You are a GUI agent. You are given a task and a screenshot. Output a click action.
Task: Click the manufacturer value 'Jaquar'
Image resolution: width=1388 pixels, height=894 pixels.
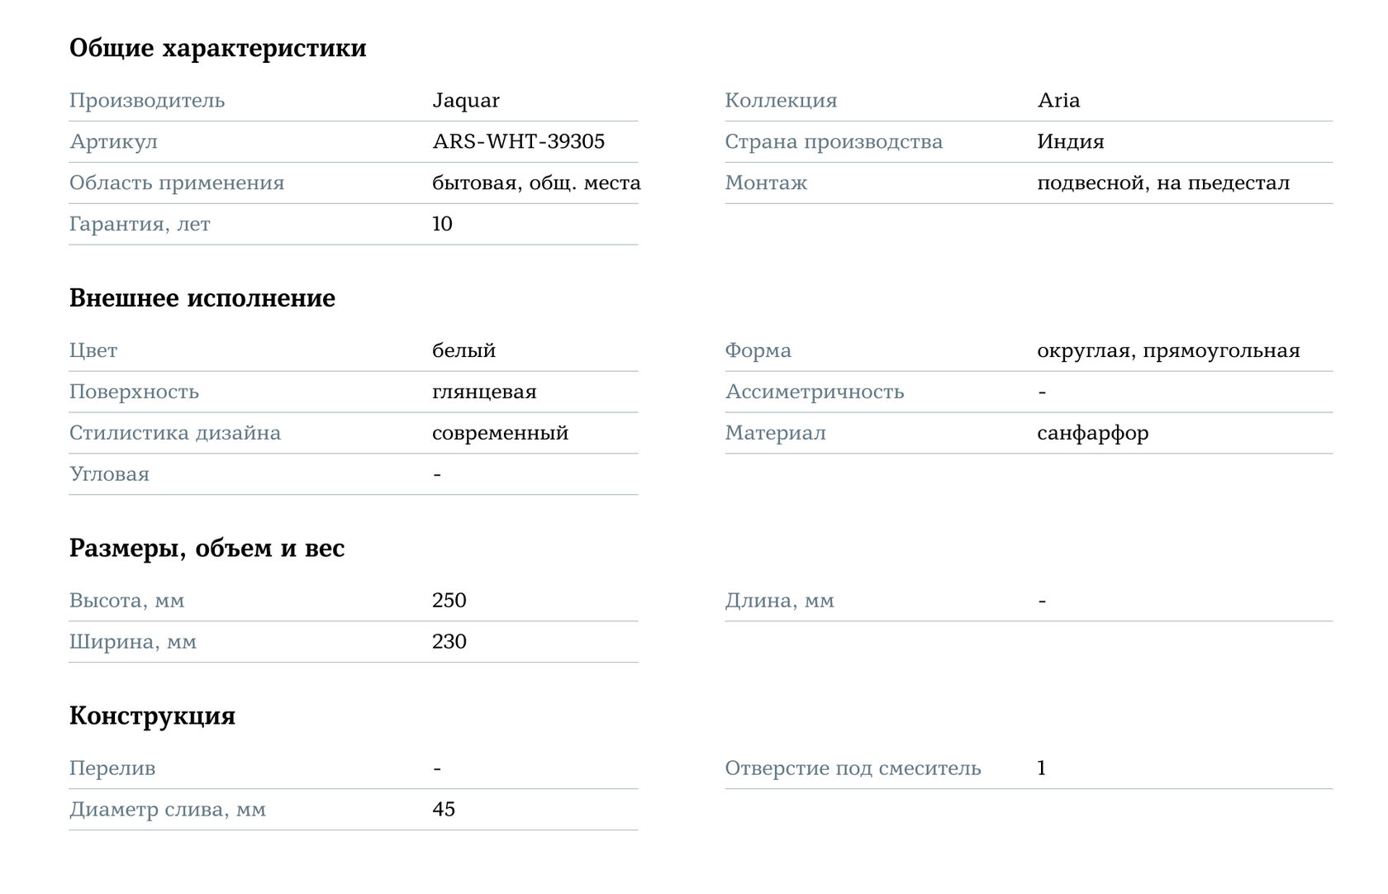click(466, 100)
